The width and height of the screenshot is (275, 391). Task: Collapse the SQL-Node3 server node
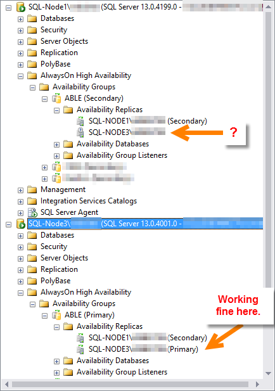[8, 225]
